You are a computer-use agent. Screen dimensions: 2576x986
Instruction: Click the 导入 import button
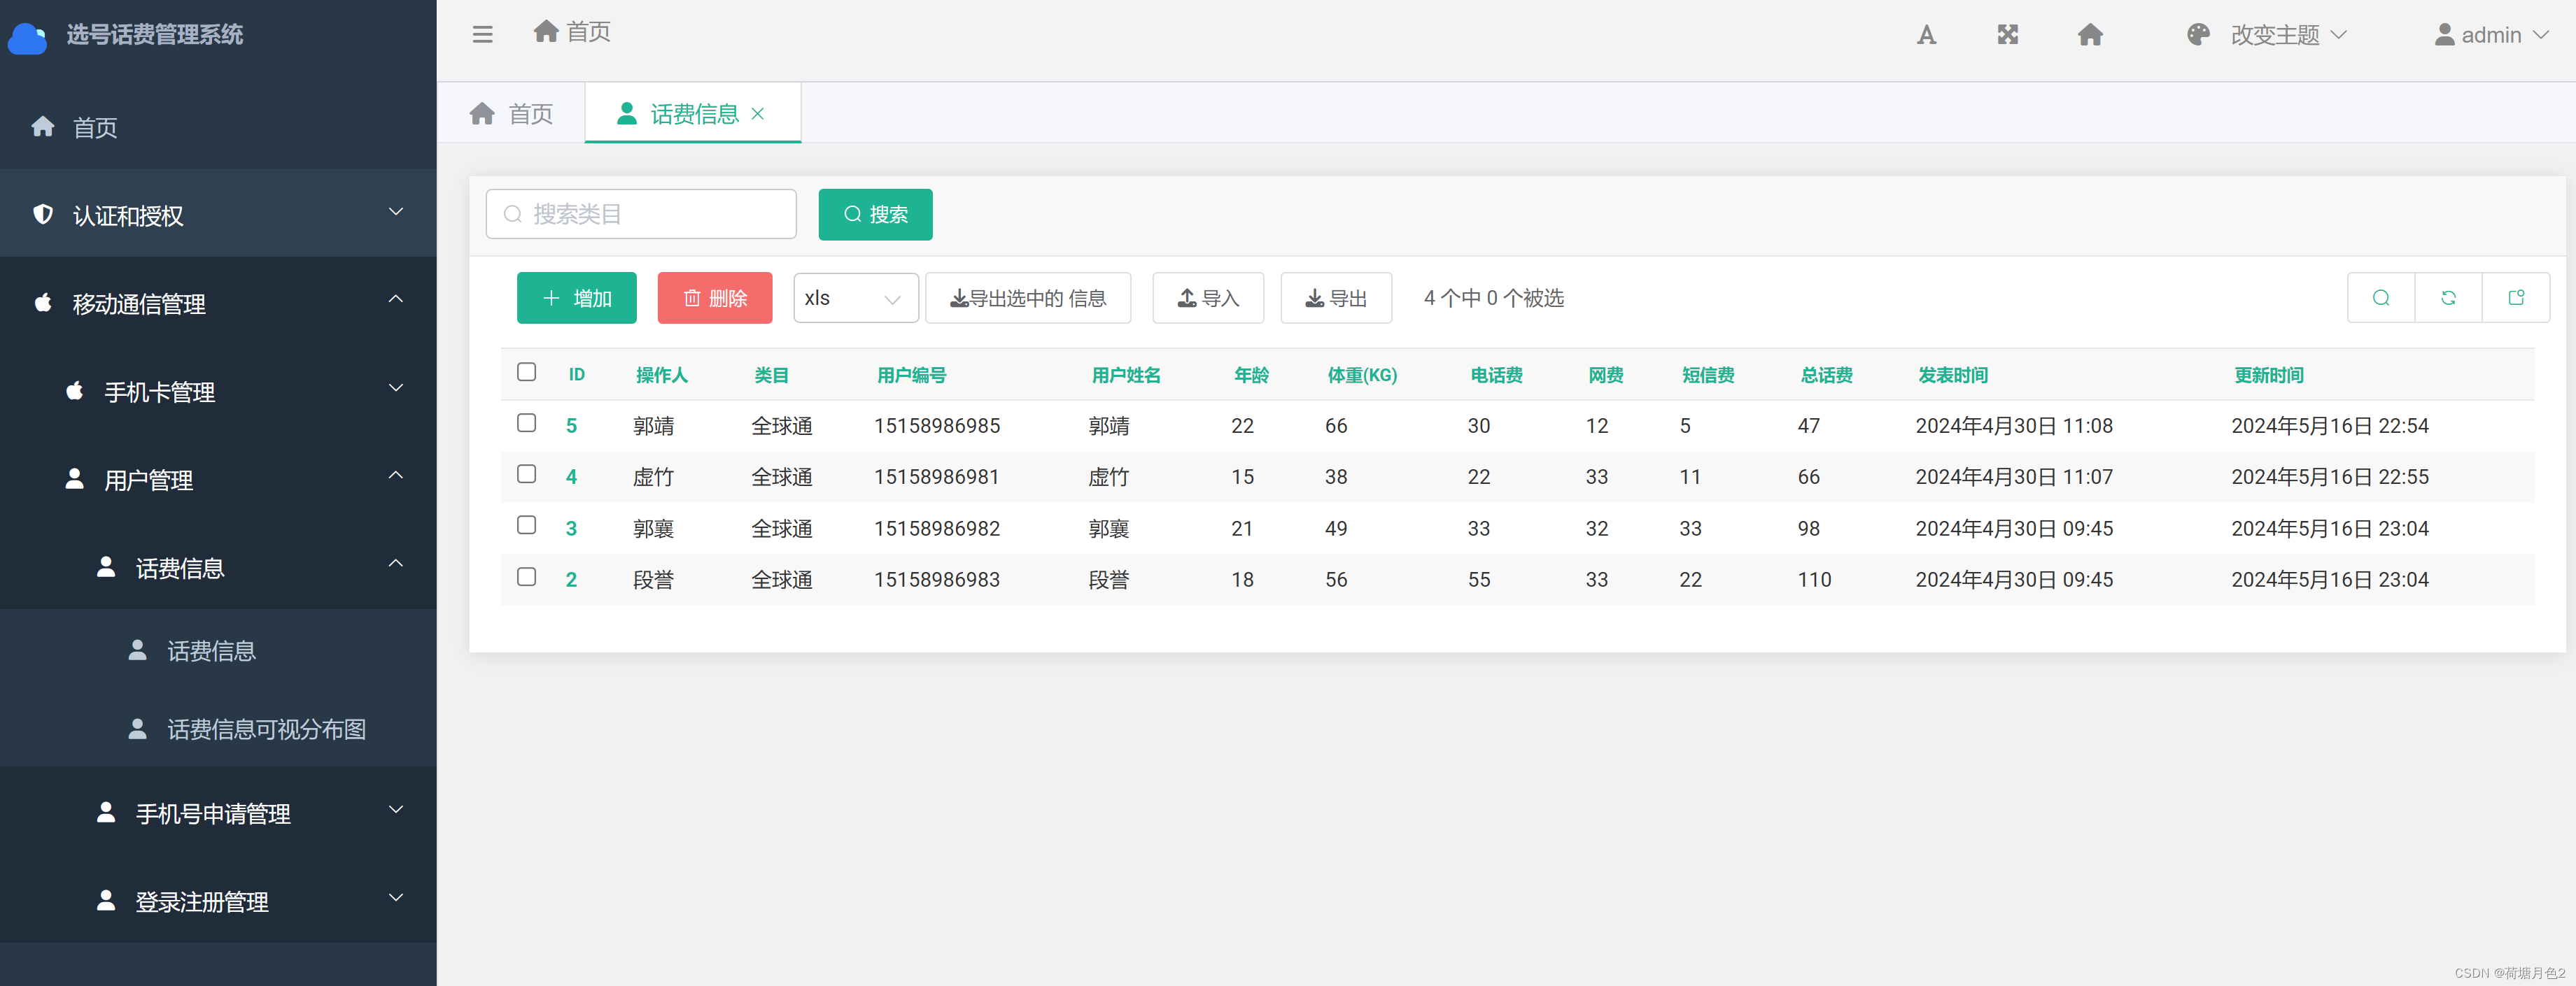point(1208,298)
